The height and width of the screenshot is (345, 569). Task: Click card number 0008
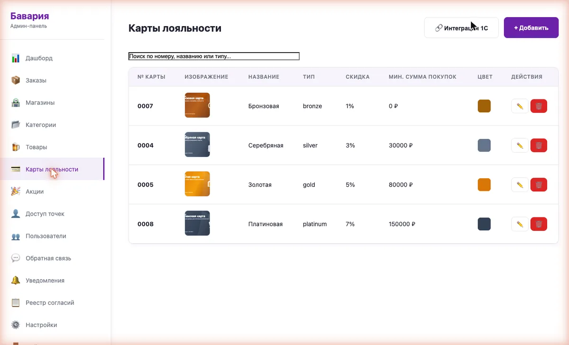146,224
